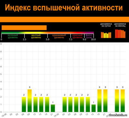Click the 18.06 bar at 18 hours

pos(47,104)
